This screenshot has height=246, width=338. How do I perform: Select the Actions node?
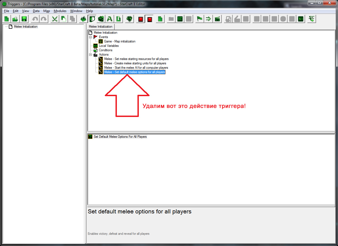(104, 55)
